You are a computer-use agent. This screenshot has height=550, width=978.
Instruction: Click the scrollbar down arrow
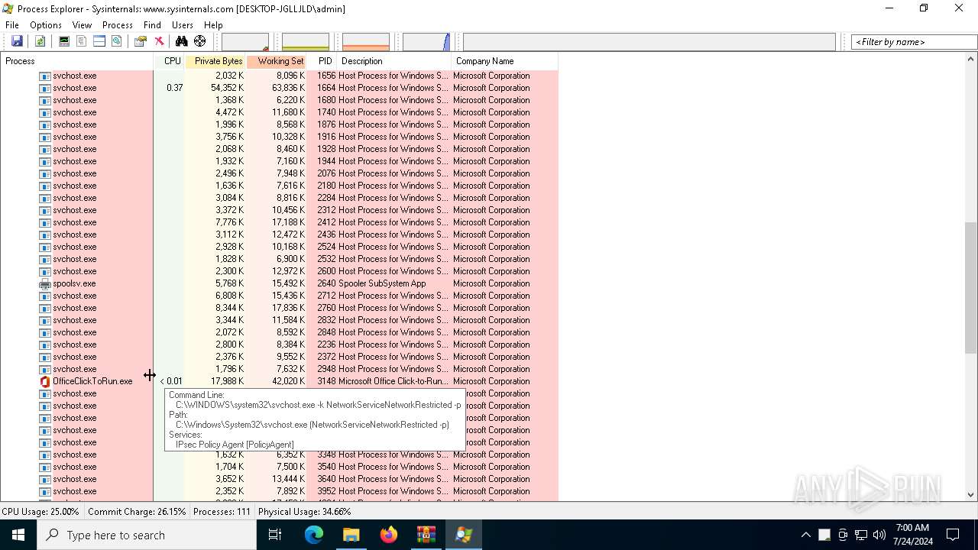coord(971,495)
